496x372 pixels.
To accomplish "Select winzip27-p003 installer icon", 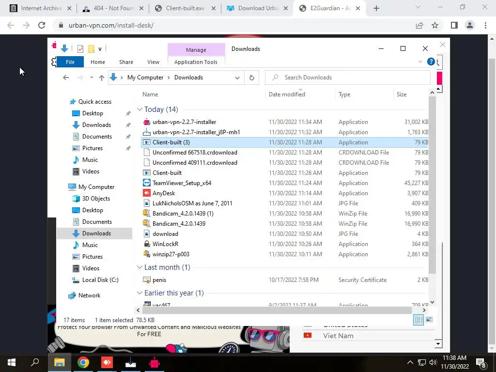I will coord(146,254).
